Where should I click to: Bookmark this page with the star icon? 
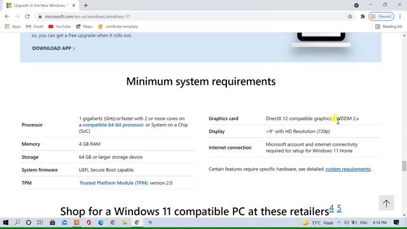click(350, 17)
